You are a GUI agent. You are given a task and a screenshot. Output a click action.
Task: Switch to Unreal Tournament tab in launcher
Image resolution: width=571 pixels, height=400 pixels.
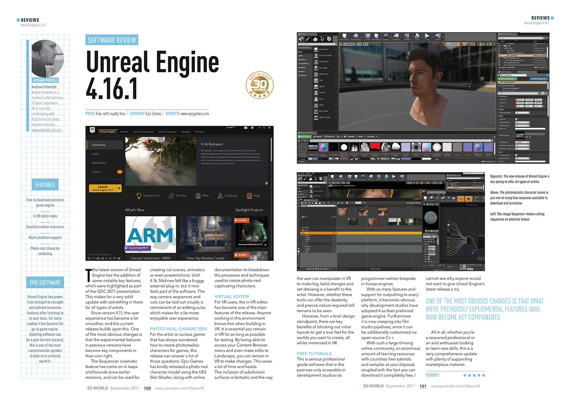click(x=144, y=132)
